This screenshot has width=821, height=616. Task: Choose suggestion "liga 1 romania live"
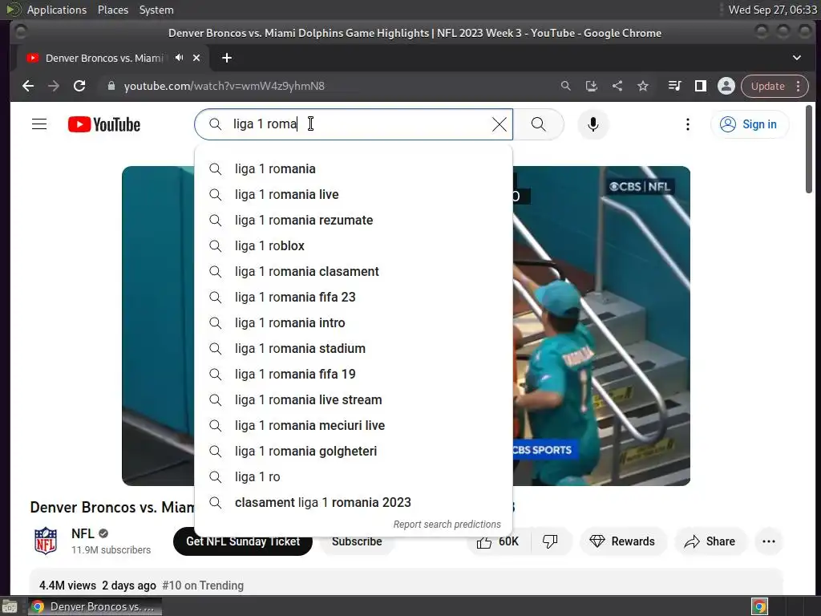[354, 194]
